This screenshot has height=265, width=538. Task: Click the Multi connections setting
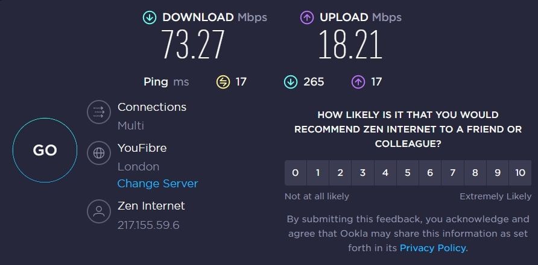[x=131, y=125]
